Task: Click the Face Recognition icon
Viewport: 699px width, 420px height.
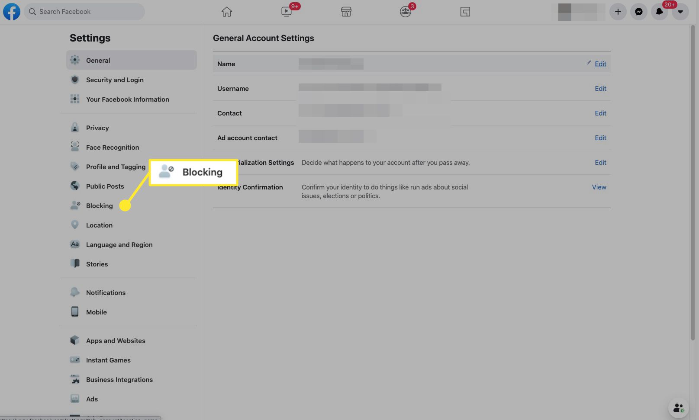Action: coord(75,147)
